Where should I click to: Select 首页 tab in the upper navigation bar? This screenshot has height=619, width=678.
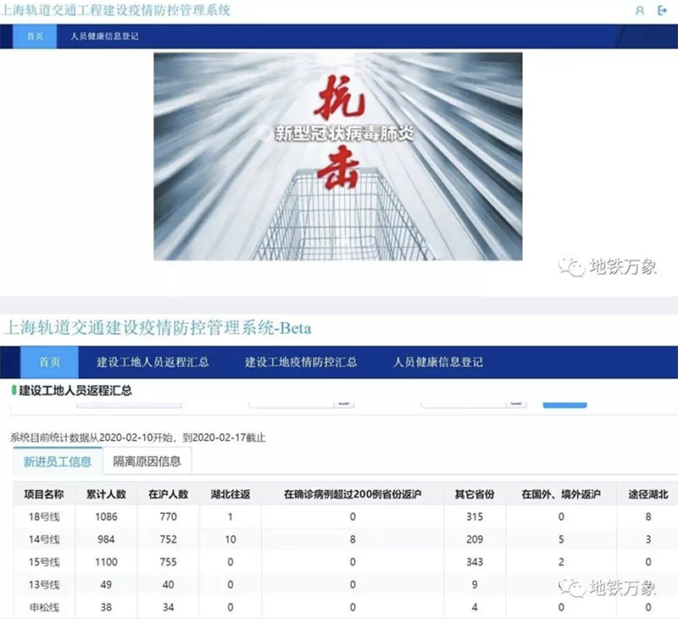point(35,36)
